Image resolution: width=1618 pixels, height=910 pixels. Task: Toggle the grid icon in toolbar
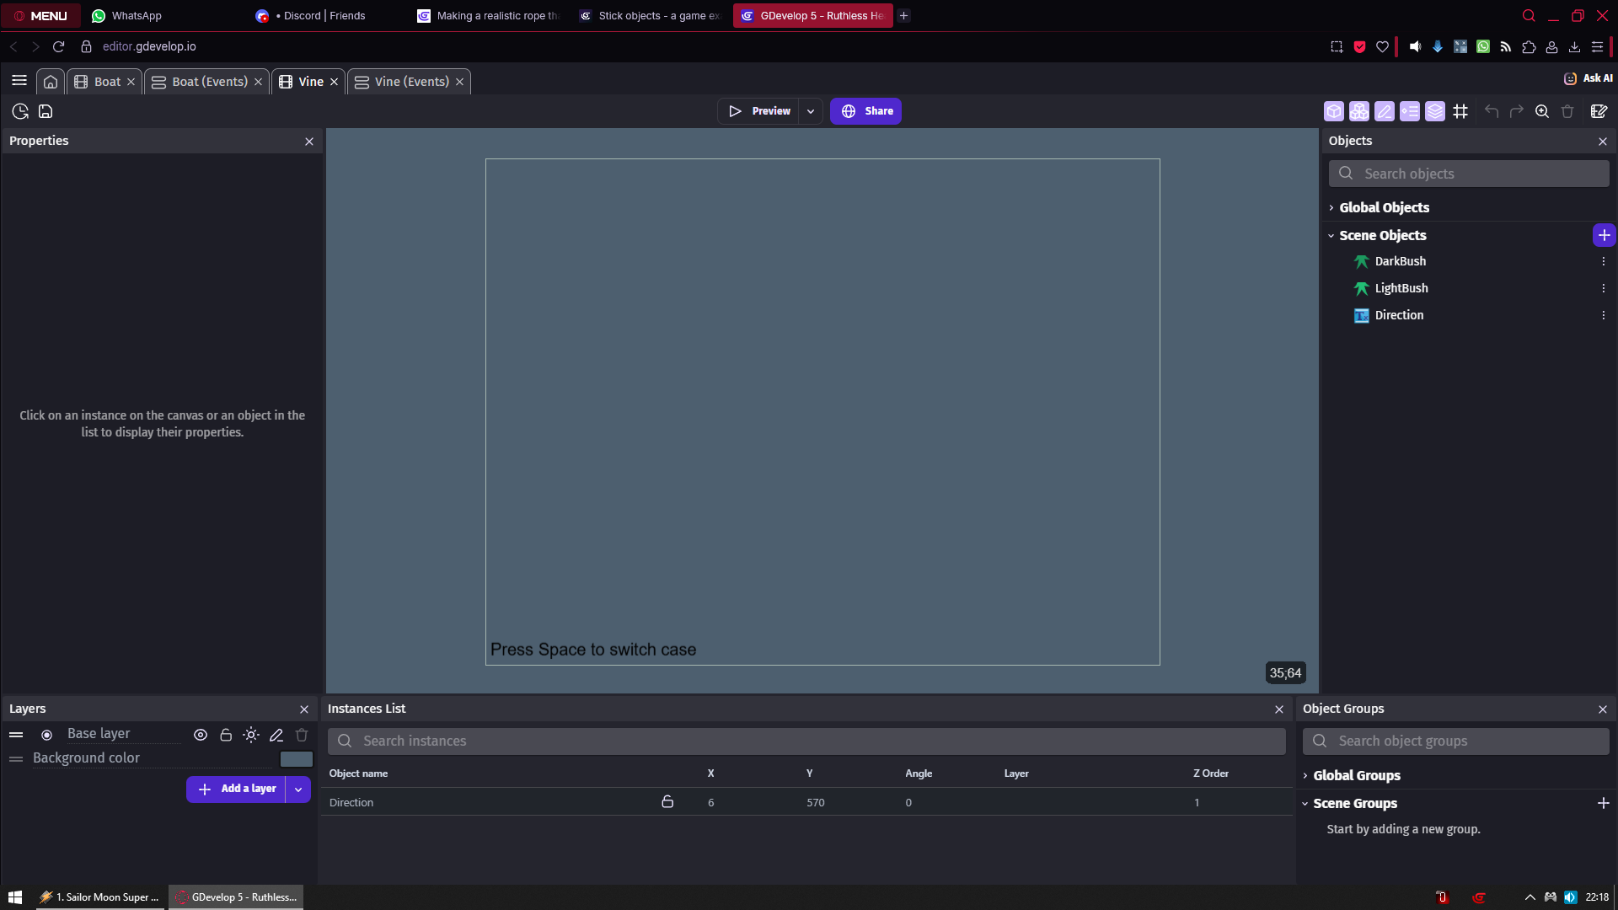pyautogui.click(x=1460, y=111)
